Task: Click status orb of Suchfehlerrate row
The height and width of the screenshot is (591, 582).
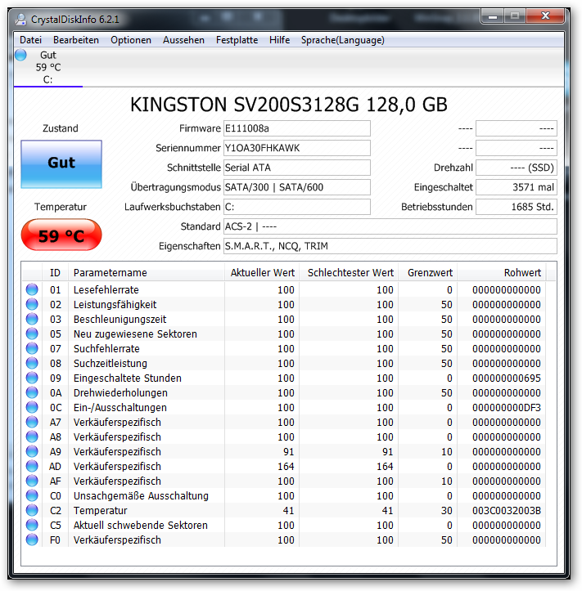Action: pos(32,348)
